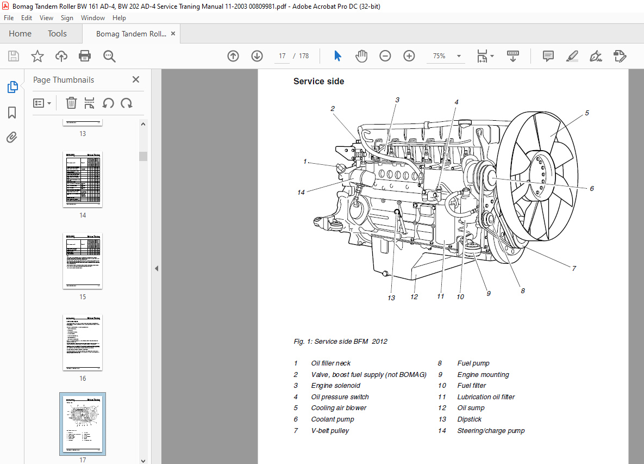Add a comment with speech bubble icon
The height and width of the screenshot is (464, 644).
click(548, 56)
